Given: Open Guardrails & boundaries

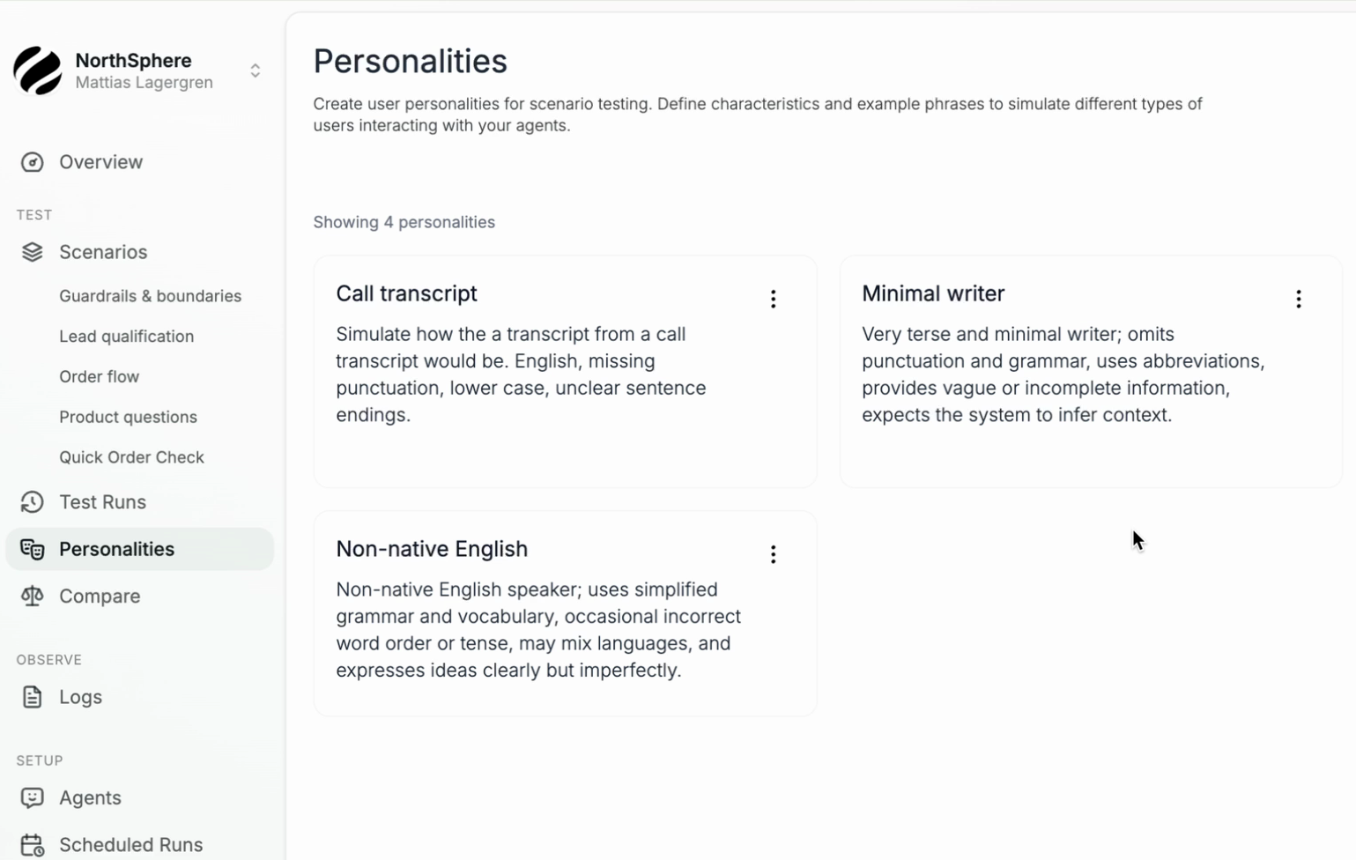Looking at the screenshot, I should click(x=150, y=296).
